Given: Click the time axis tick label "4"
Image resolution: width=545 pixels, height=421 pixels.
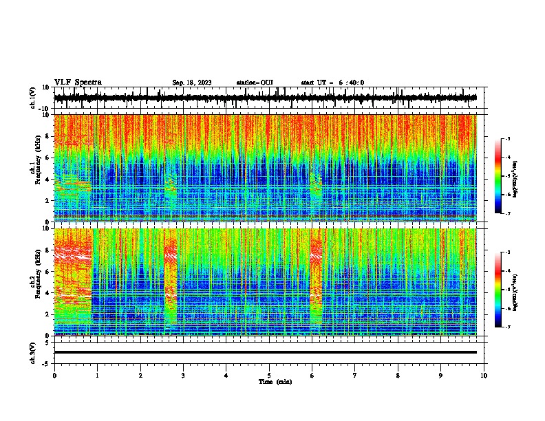Looking at the screenshot, I should 226,376.
